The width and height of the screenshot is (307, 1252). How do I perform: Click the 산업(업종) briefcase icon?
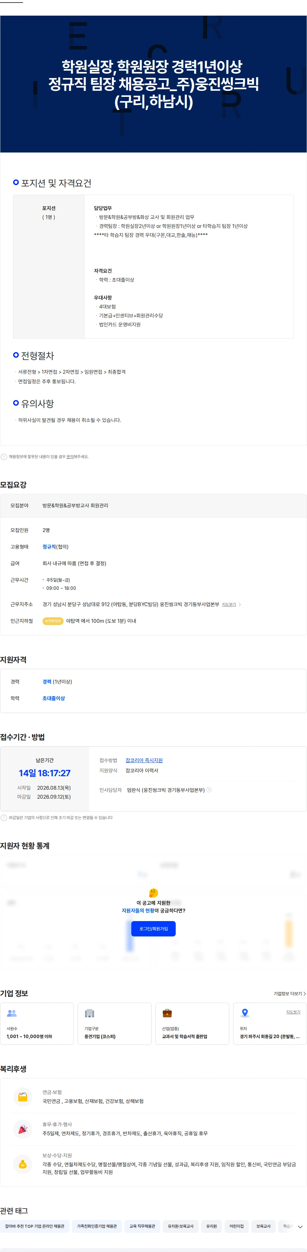click(x=167, y=1013)
